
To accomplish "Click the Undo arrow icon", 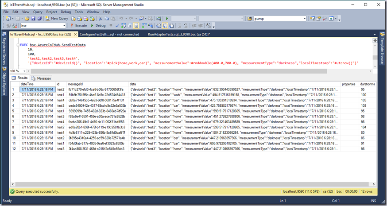I will coord(121,19).
